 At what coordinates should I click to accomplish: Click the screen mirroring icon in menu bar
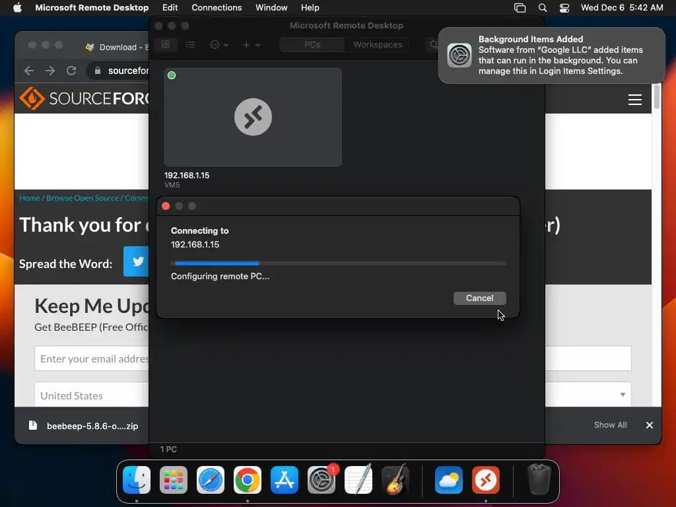(520, 7)
